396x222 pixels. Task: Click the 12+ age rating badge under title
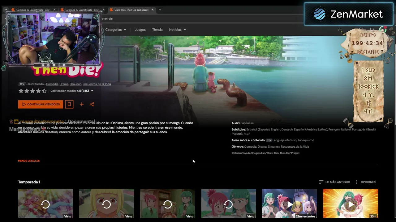pyautogui.click(x=22, y=84)
